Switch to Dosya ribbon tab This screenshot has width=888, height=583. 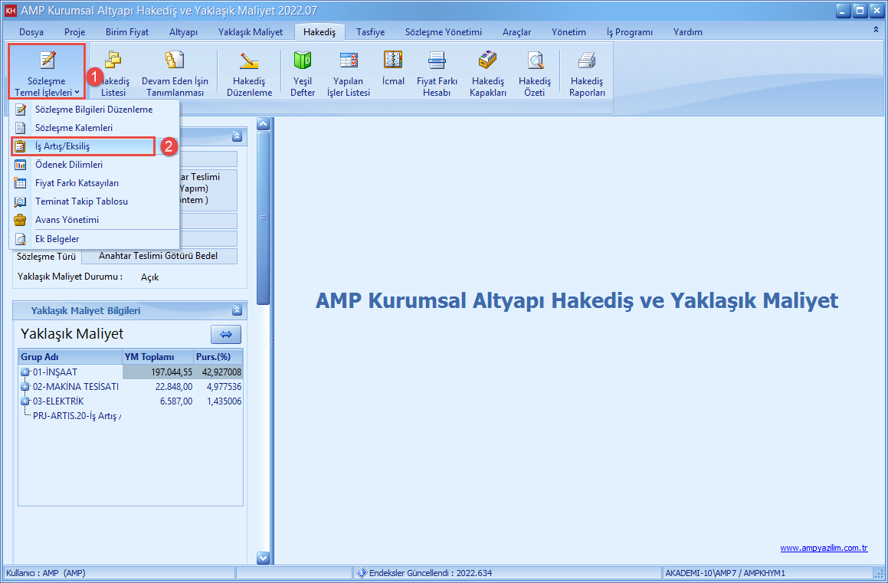pos(31,32)
